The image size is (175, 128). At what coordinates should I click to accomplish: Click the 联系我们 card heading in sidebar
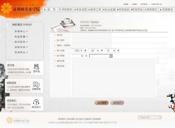click(12, 100)
